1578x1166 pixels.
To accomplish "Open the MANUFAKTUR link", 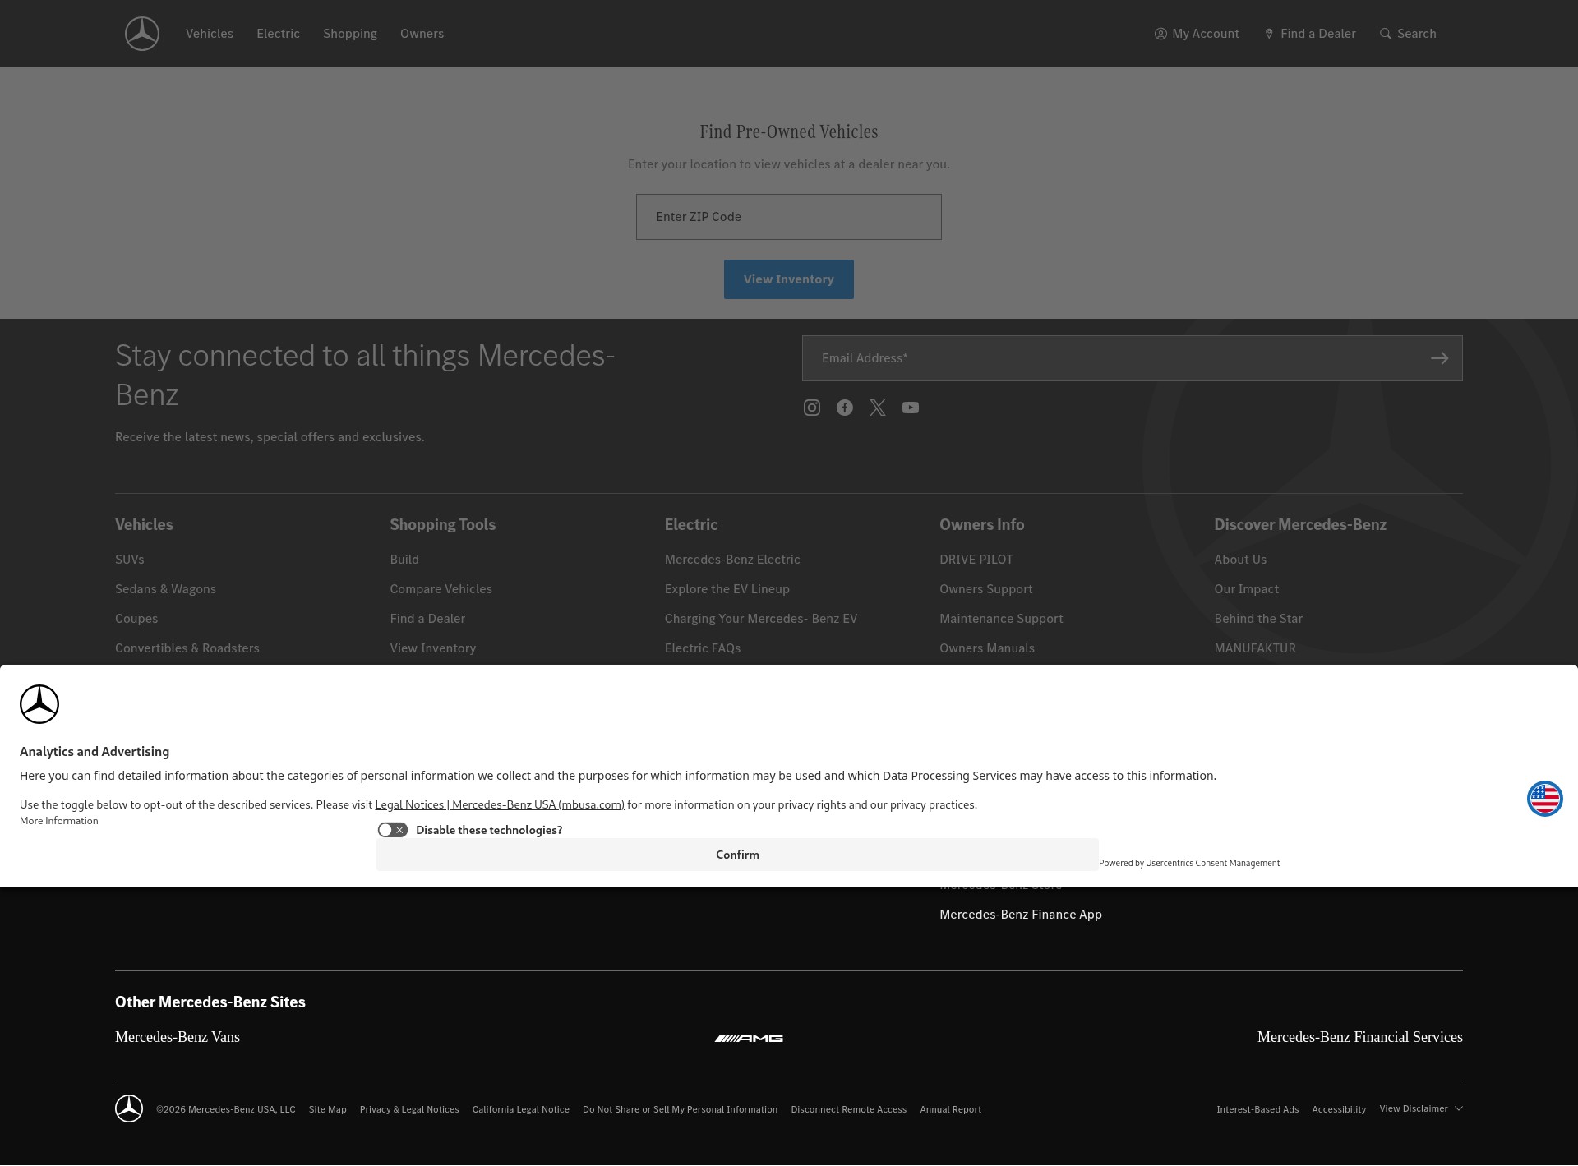I will (1255, 648).
